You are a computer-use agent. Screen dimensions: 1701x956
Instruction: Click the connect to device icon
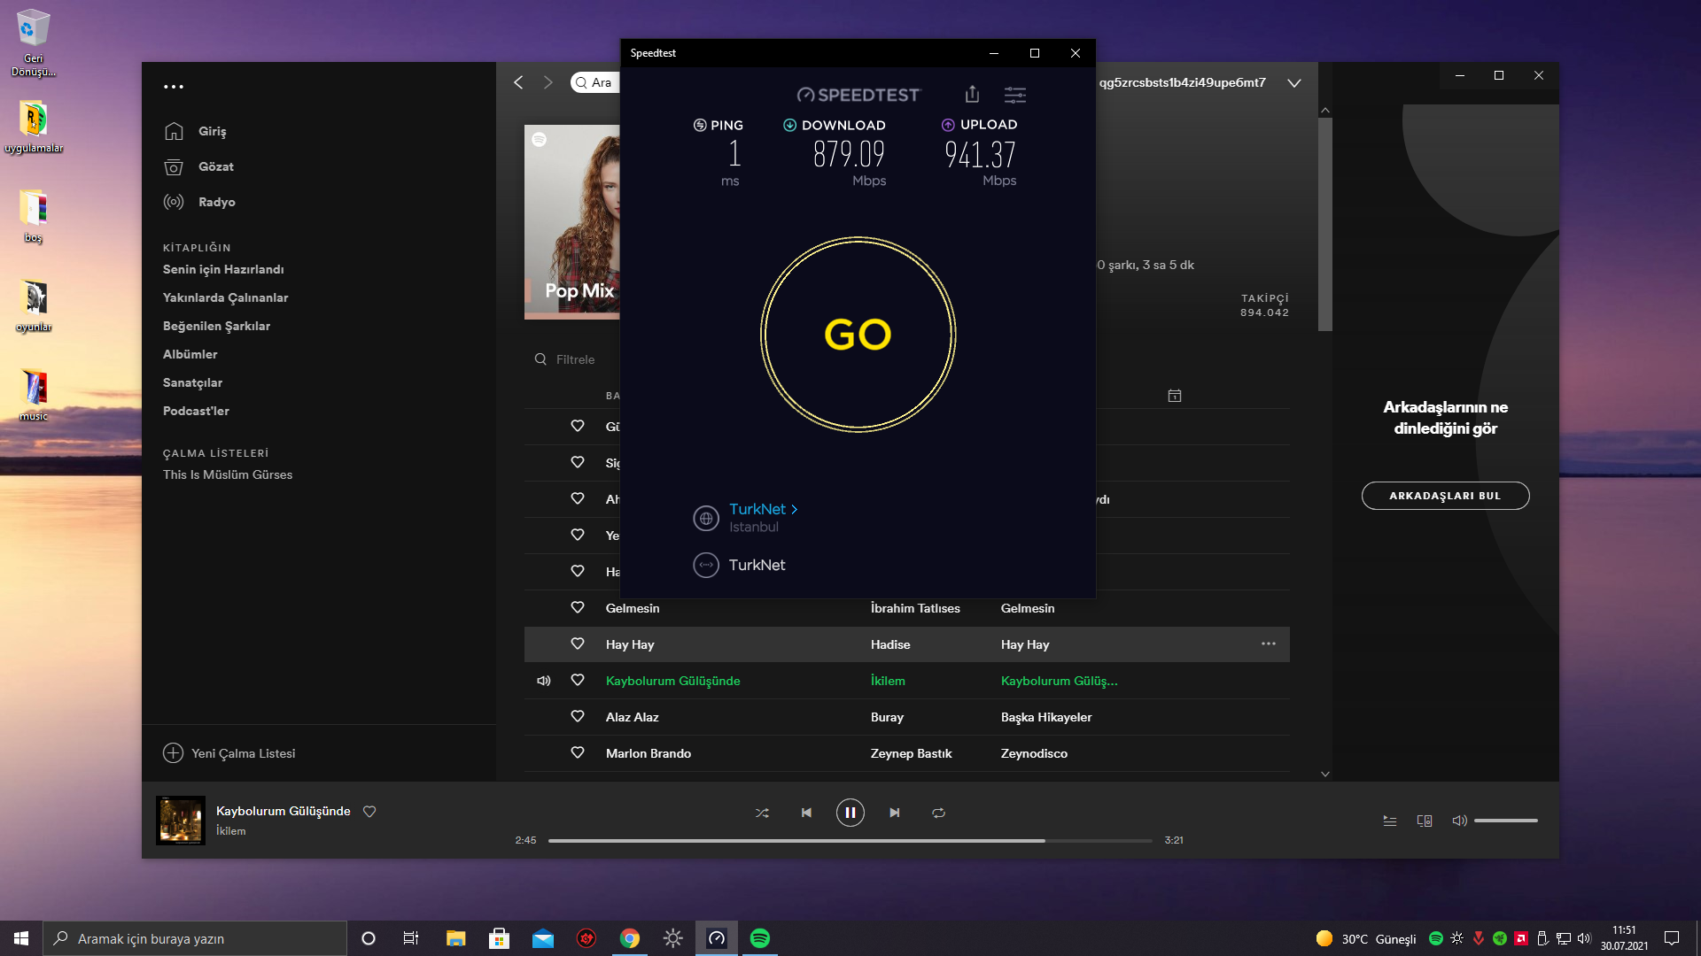1425,821
